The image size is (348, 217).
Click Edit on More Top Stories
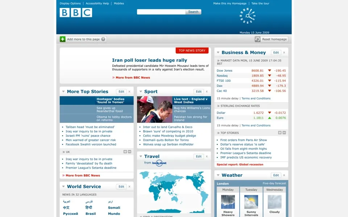point(121,92)
